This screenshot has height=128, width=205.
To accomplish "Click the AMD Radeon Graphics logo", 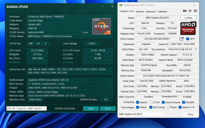I will (188, 28).
